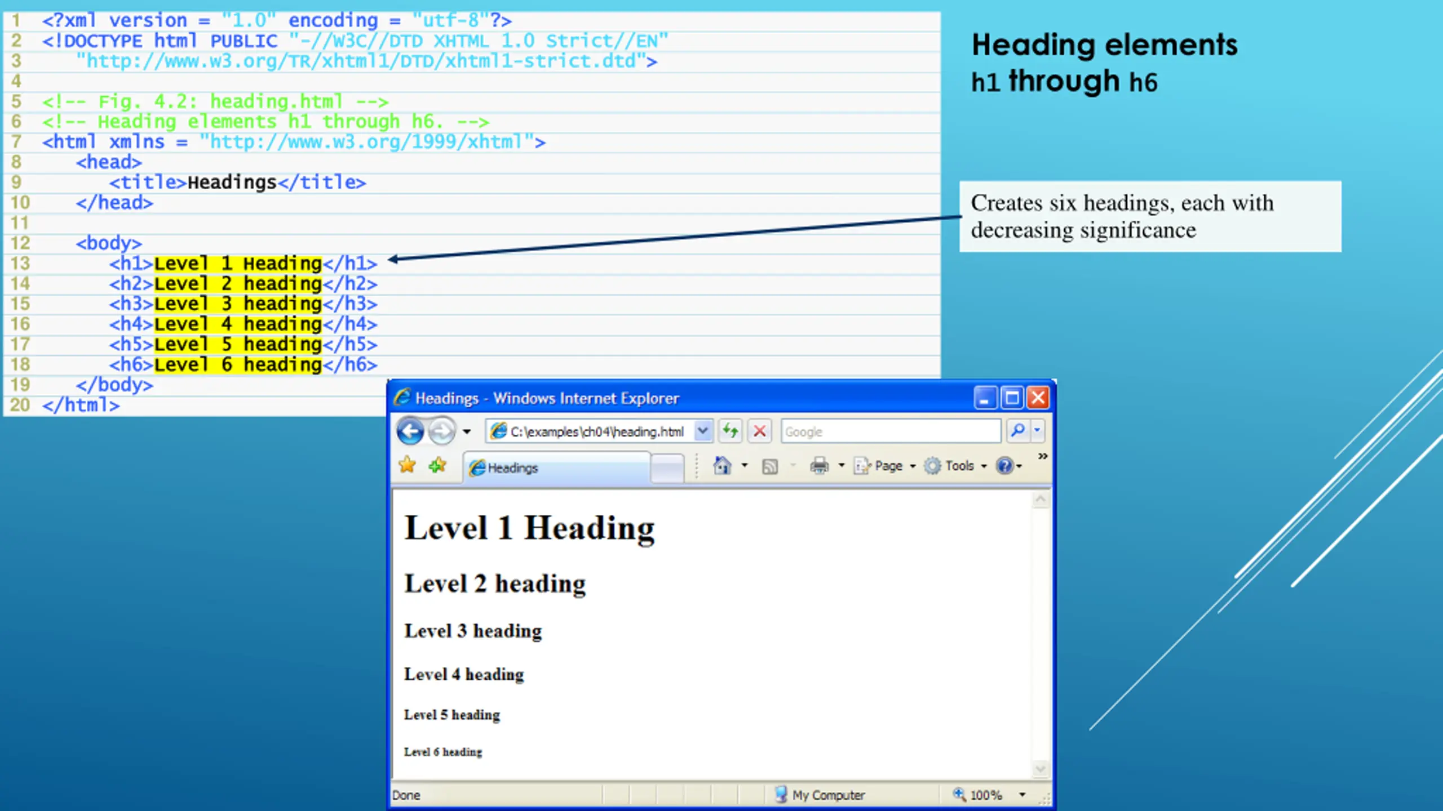Open a new blank tab
This screenshot has width=1443, height=811.
(667, 469)
